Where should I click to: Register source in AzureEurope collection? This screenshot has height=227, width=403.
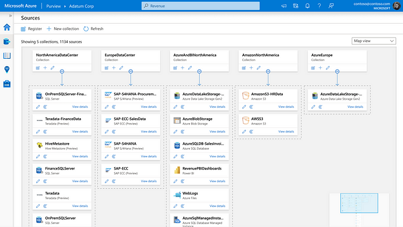pyautogui.click(x=313, y=68)
